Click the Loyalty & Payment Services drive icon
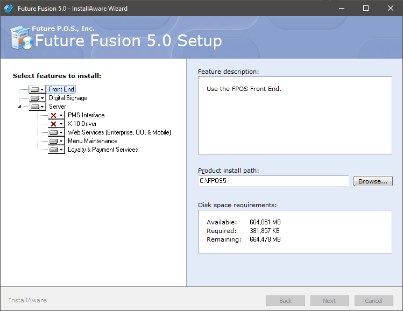The height and width of the screenshot is (311, 403). [x=54, y=150]
